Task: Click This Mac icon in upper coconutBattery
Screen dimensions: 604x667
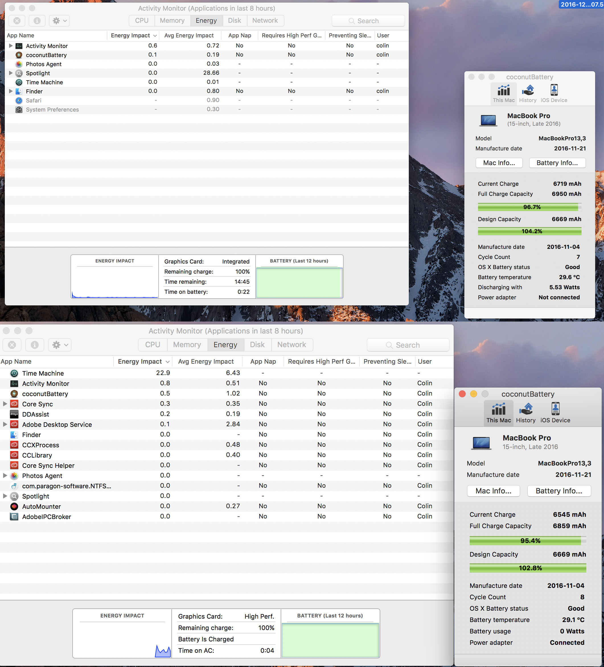Action: point(504,90)
